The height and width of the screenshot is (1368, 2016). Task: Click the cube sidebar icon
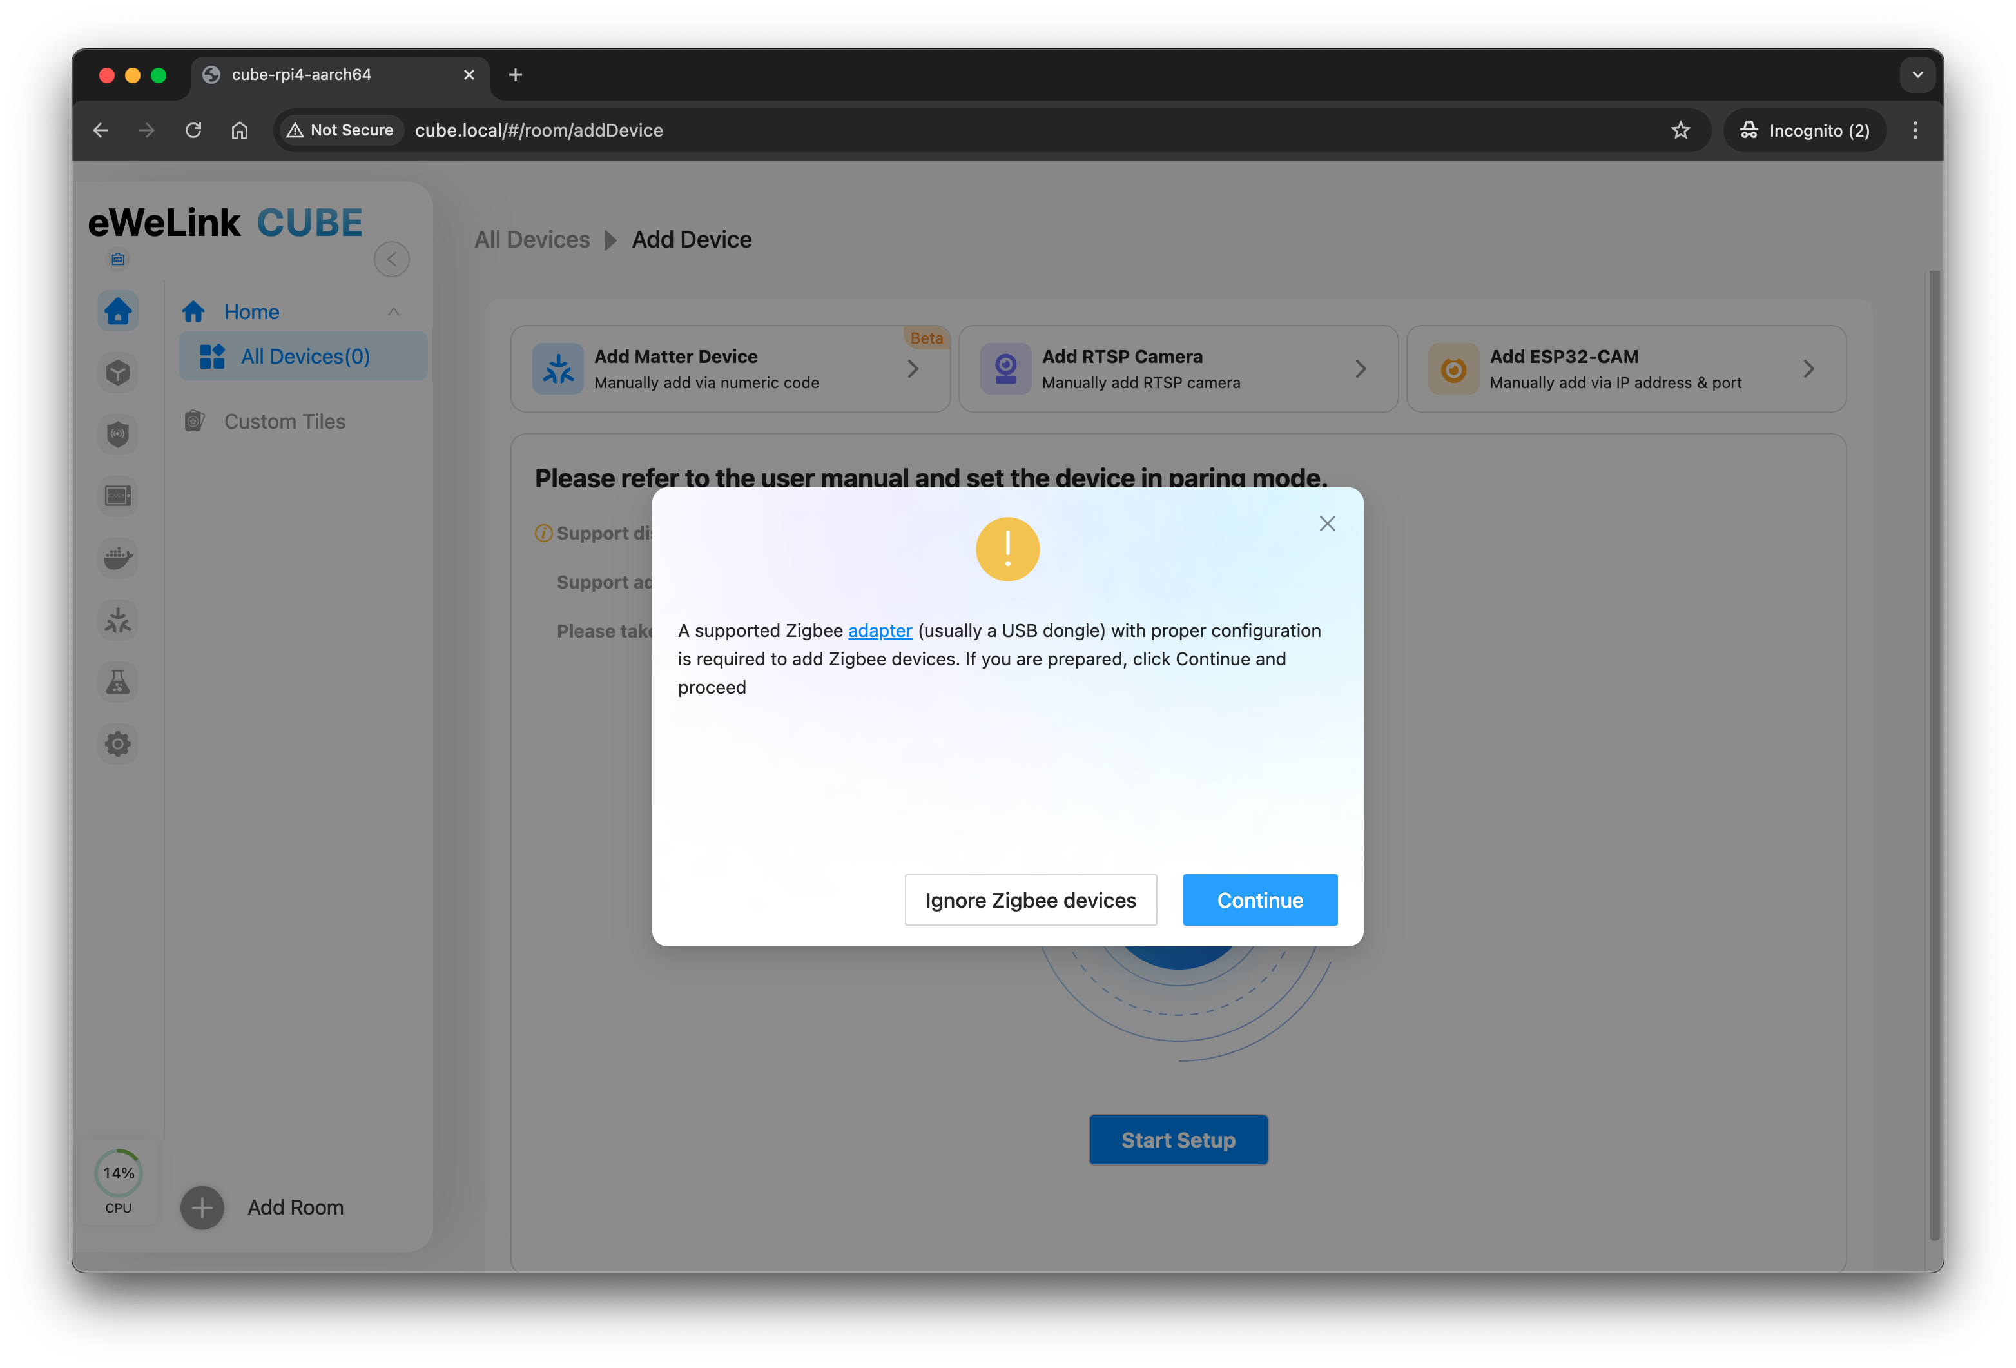pyautogui.click(x=118, y=372)
